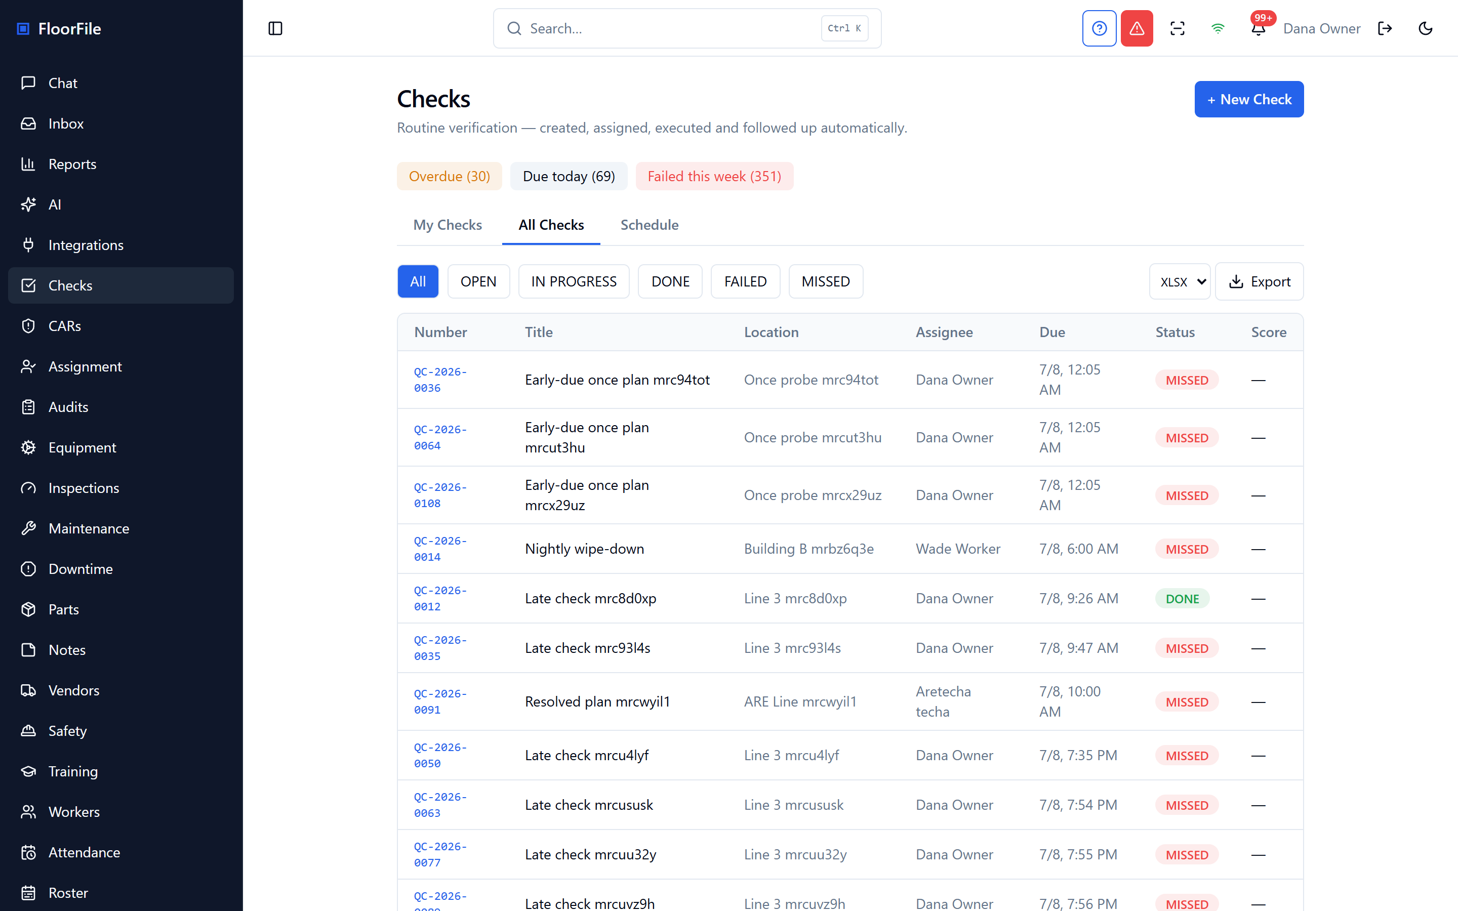Switch to My Checks tab

point(448,225)
